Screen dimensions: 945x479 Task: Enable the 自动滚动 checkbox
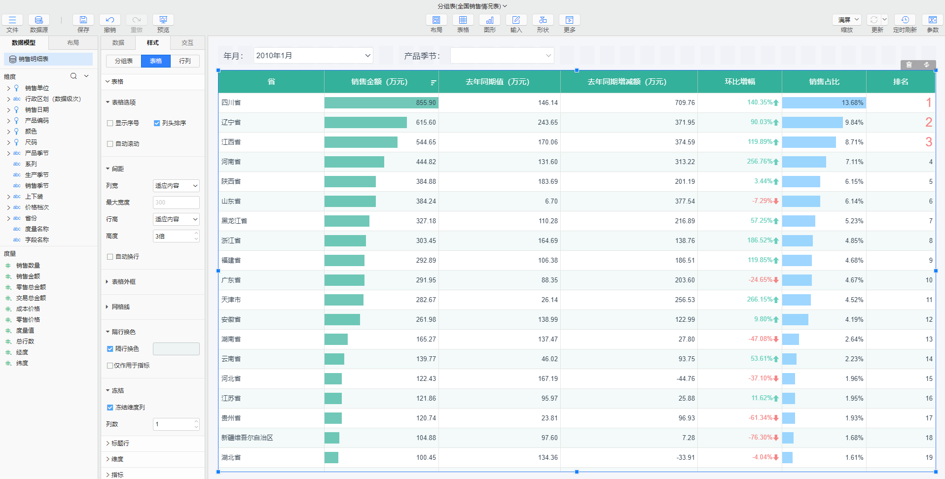tap(110, 144)
